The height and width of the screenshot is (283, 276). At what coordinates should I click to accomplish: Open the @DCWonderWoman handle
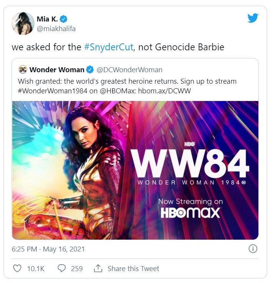[x=129, y=70]
